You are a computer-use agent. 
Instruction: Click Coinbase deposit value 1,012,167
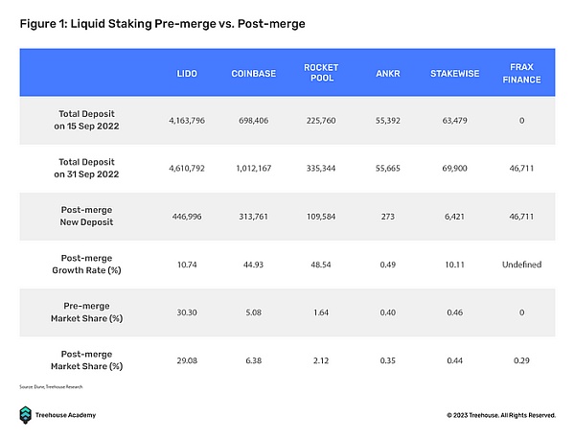tap(253, 169)
